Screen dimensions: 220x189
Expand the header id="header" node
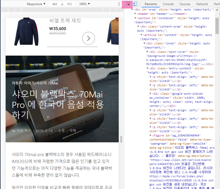coord(135,14)
